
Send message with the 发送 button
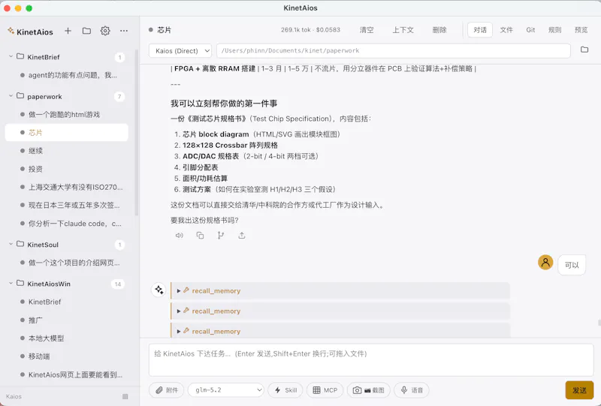click(x=579, y=390)
